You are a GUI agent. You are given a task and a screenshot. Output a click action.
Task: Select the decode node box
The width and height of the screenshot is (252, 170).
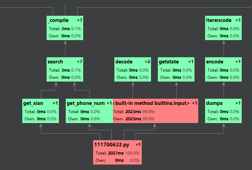coord(133,69)
